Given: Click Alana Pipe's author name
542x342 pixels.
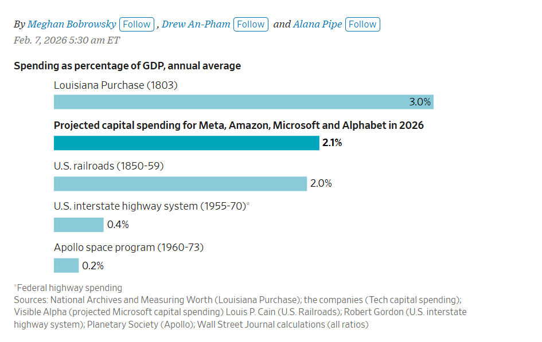Looking at the screenshot, I should point(317,24).
